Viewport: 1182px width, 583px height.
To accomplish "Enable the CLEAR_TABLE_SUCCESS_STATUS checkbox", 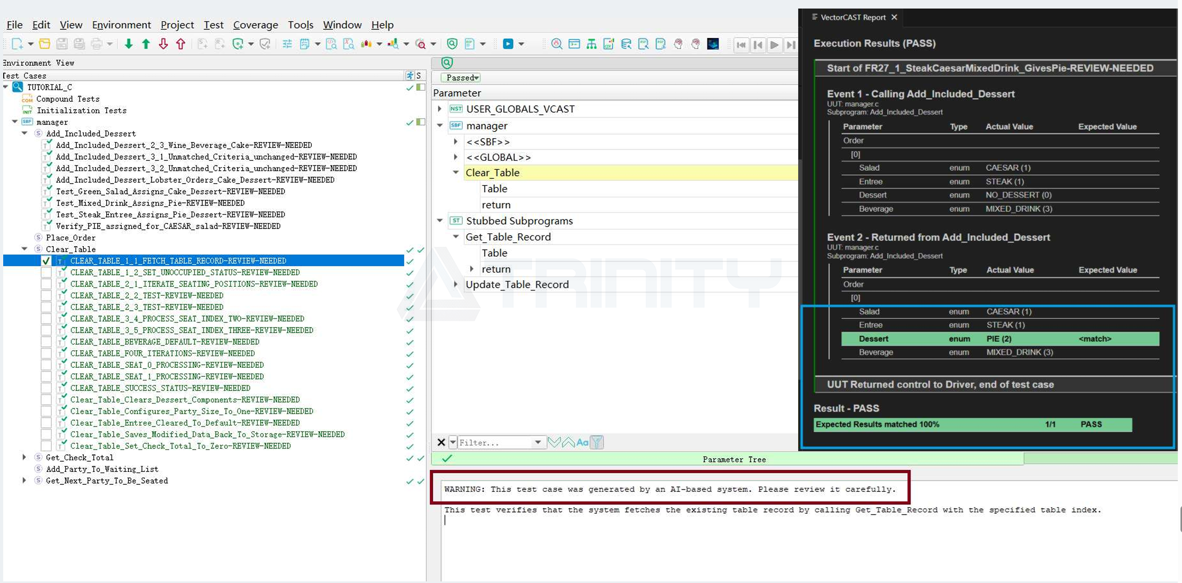I will pyautogui.click(x=46, y=388).
